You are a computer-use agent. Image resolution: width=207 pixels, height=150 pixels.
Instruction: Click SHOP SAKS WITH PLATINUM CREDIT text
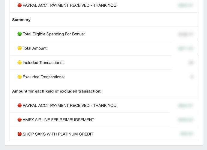[x=58, y=134]
